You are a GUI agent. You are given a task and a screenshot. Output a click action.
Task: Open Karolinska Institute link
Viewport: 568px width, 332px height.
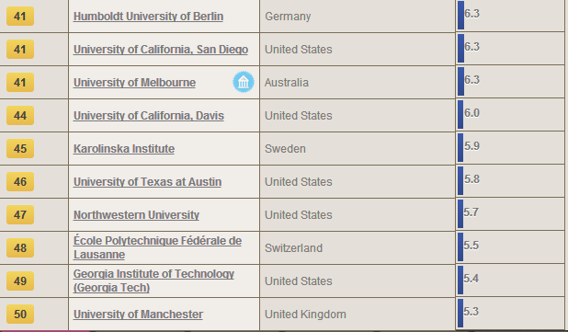tap(124, 149)
